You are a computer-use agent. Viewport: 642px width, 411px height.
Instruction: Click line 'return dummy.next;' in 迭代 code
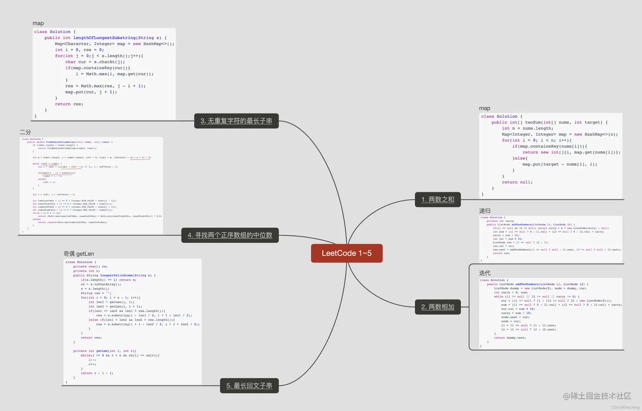click(510, 338)
